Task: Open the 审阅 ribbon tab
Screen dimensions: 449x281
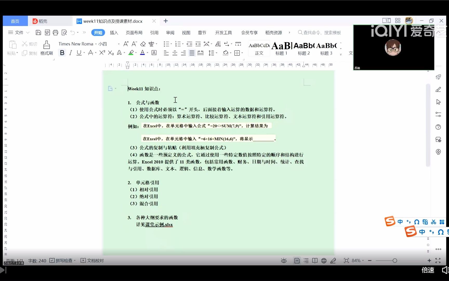Action: click(x=170, y=33)
